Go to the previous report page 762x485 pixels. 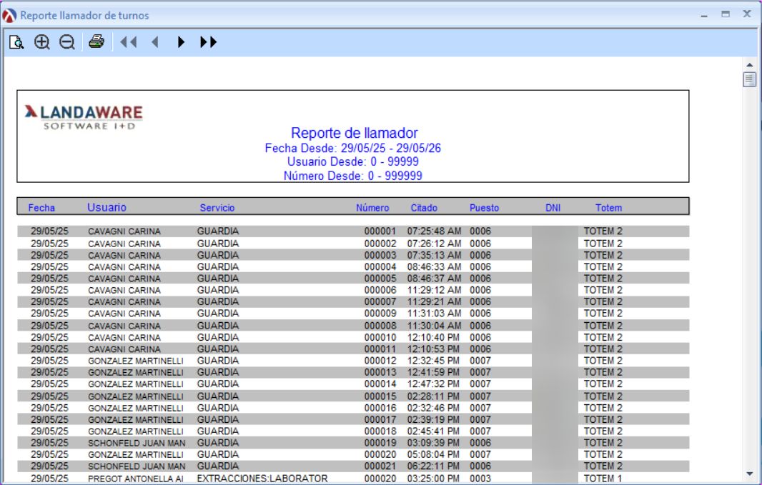pyautogui.click(x=155, y=42)
